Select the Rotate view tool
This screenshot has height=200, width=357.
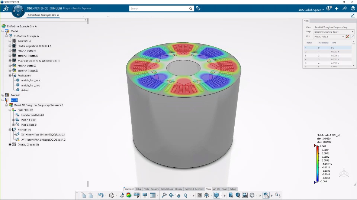(x=178, y=195)
